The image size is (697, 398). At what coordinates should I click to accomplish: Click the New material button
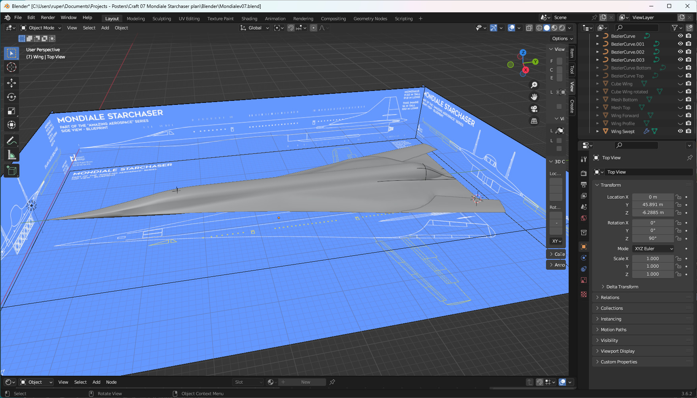point(306,382)
